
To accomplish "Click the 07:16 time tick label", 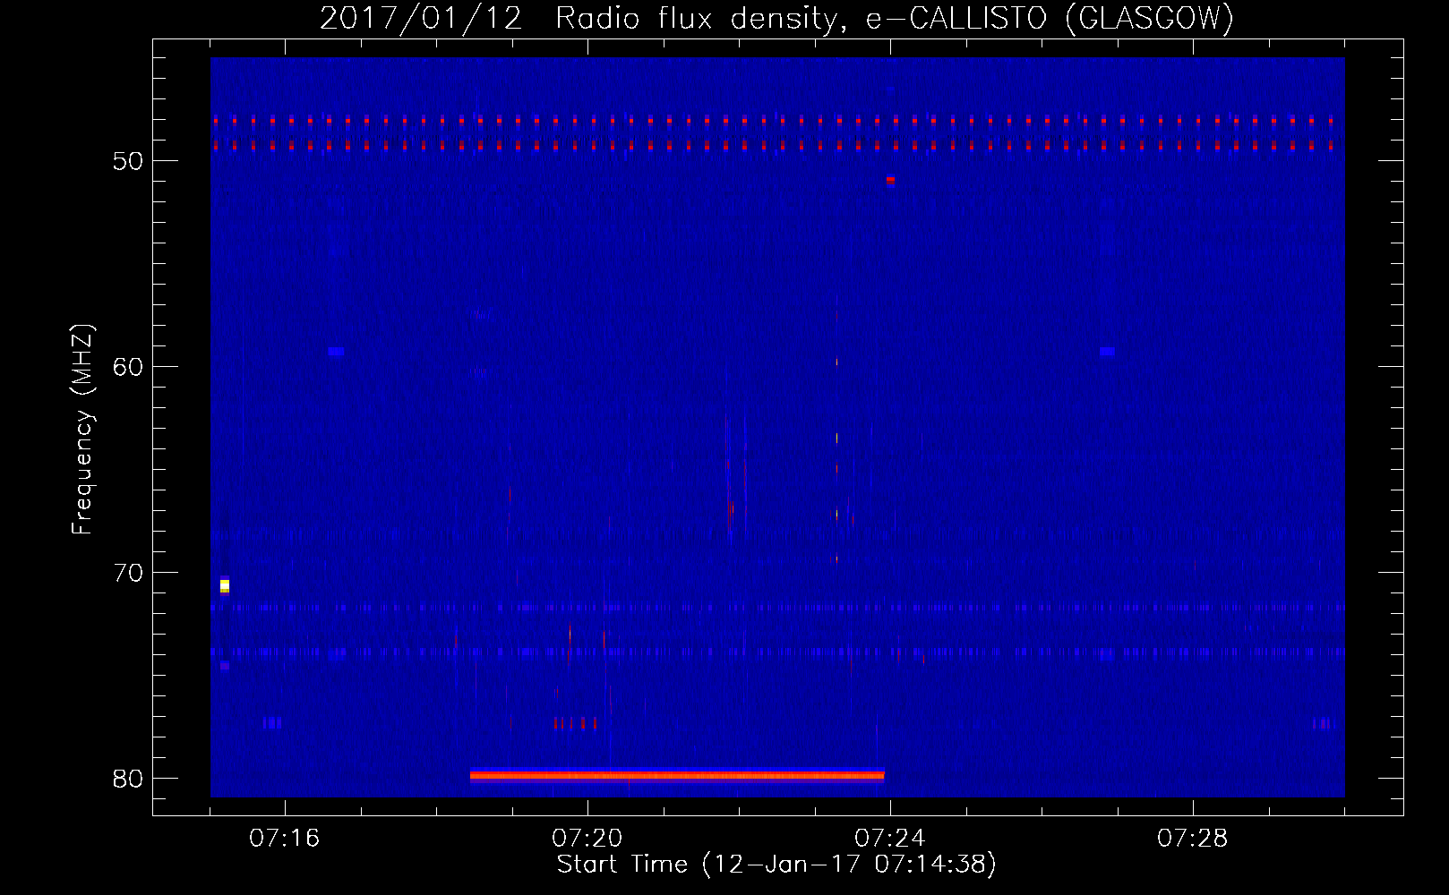I will 285,839.
